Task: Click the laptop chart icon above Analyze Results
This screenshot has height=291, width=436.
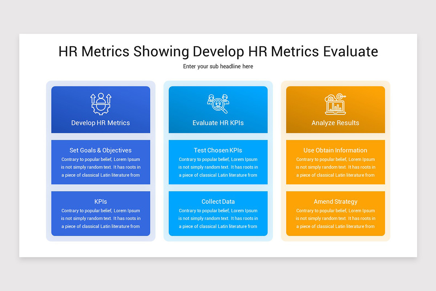Action: [335, 107]
